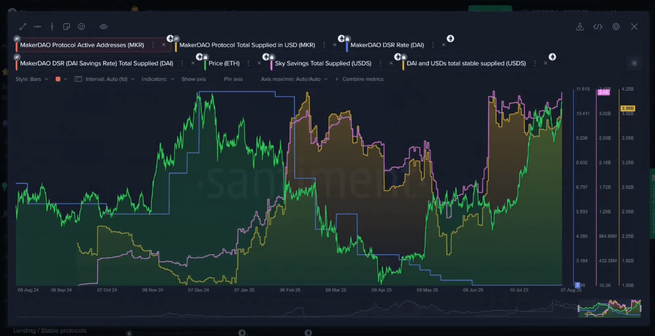Open the Axis max/min dropdown
The image size is (655, 336).
pos(294,79)
